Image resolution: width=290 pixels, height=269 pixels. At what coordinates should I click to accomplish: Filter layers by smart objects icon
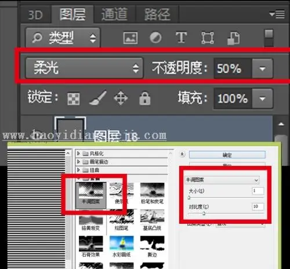coord(234,38)
